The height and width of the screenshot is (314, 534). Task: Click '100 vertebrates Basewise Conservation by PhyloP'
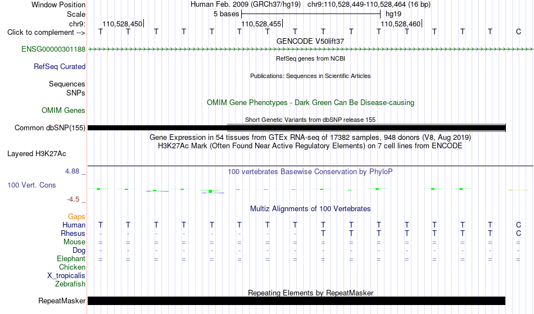pos(310,172)
